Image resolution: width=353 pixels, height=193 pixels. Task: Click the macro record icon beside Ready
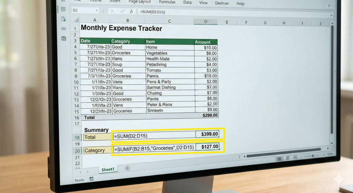(x=91, y=179)
